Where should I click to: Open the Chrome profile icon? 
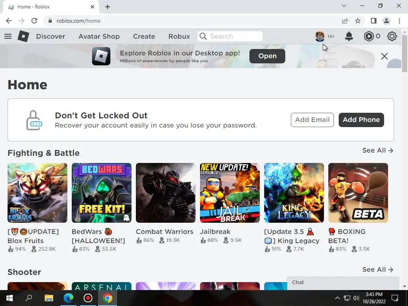click(386, 21)
